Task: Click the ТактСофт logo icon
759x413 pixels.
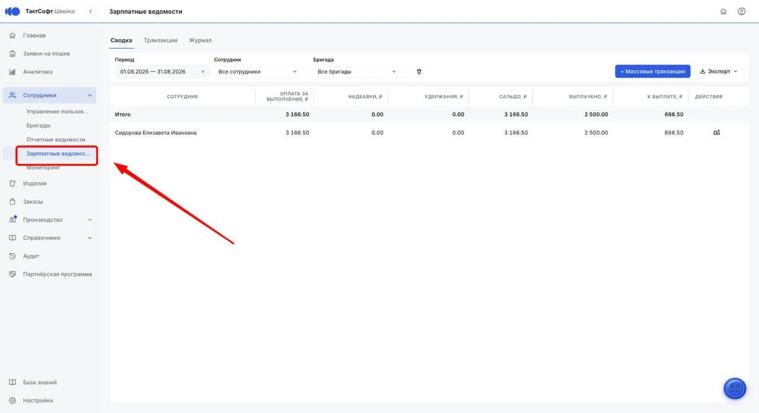Action: [x=12, y=11]
